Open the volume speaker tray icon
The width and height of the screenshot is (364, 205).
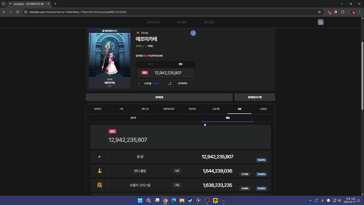click(x=339, y=200)
